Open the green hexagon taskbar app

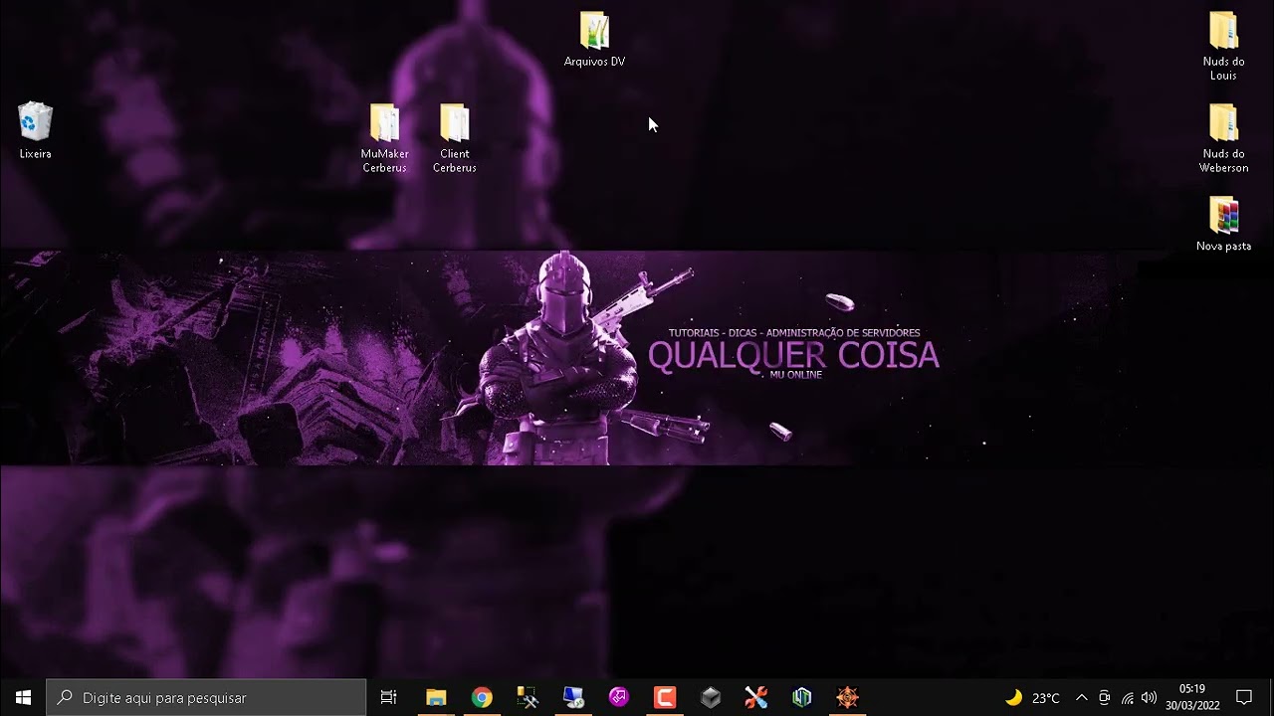[x=802, y=697]
